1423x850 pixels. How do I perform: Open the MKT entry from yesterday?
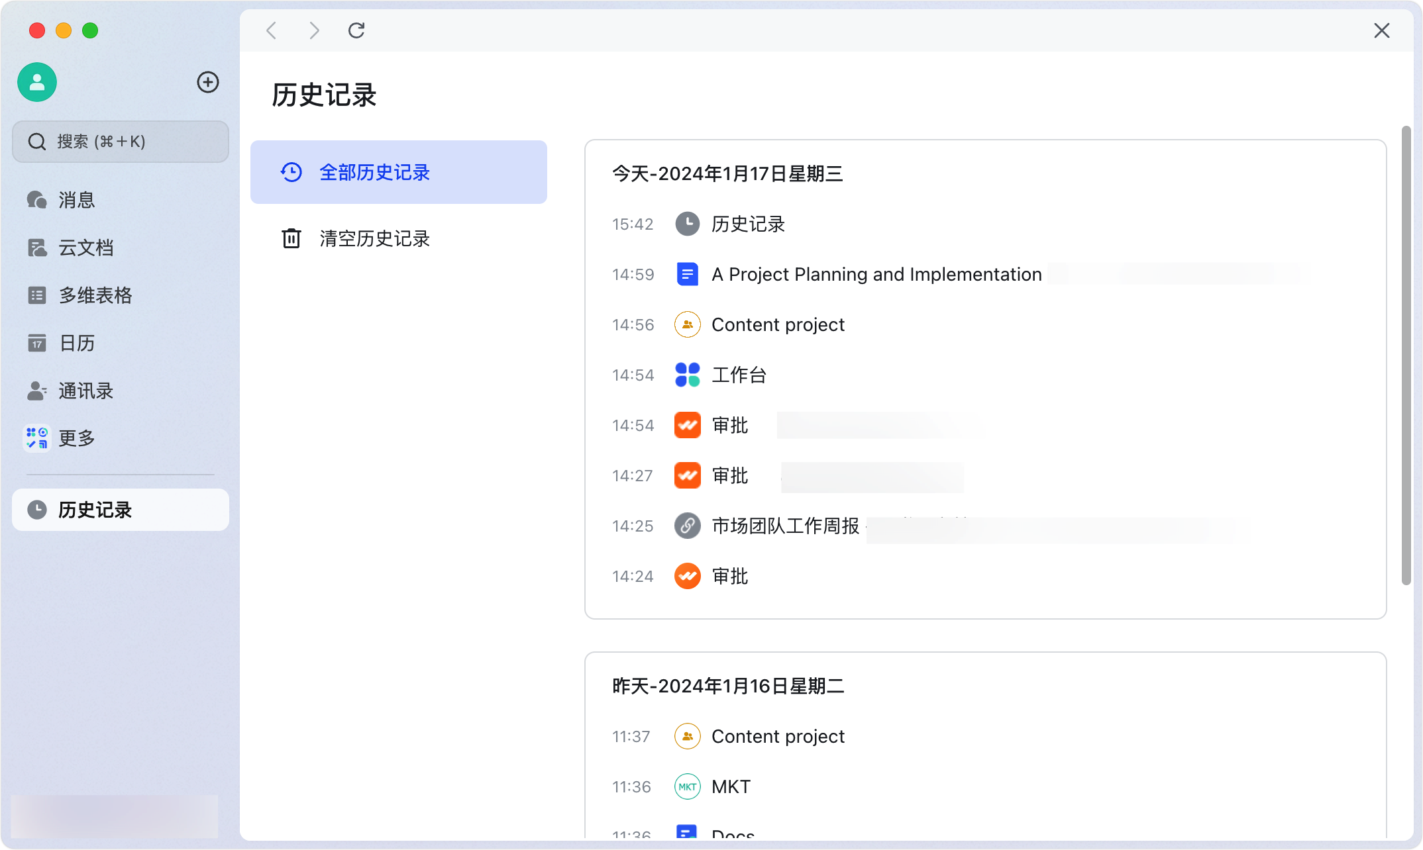(x=731, y=786)
